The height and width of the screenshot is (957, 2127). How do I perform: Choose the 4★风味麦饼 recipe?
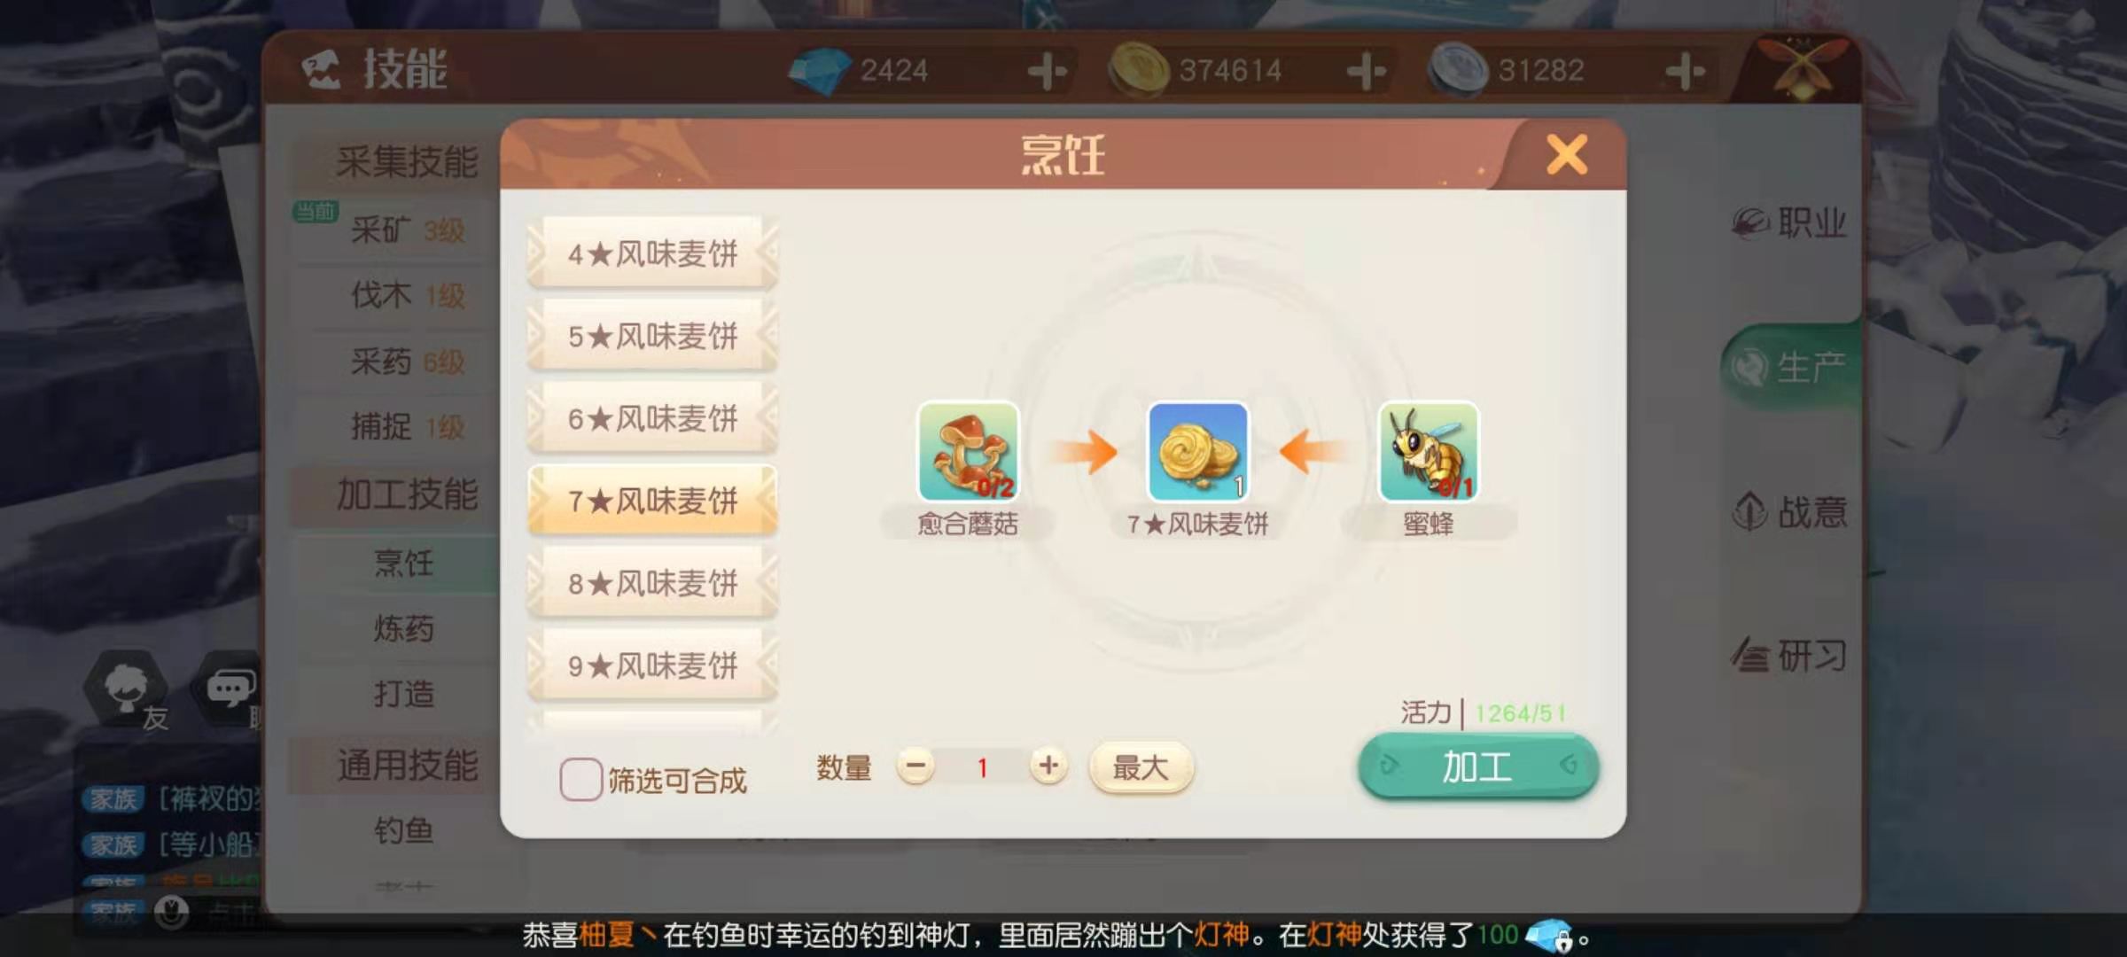652,253
